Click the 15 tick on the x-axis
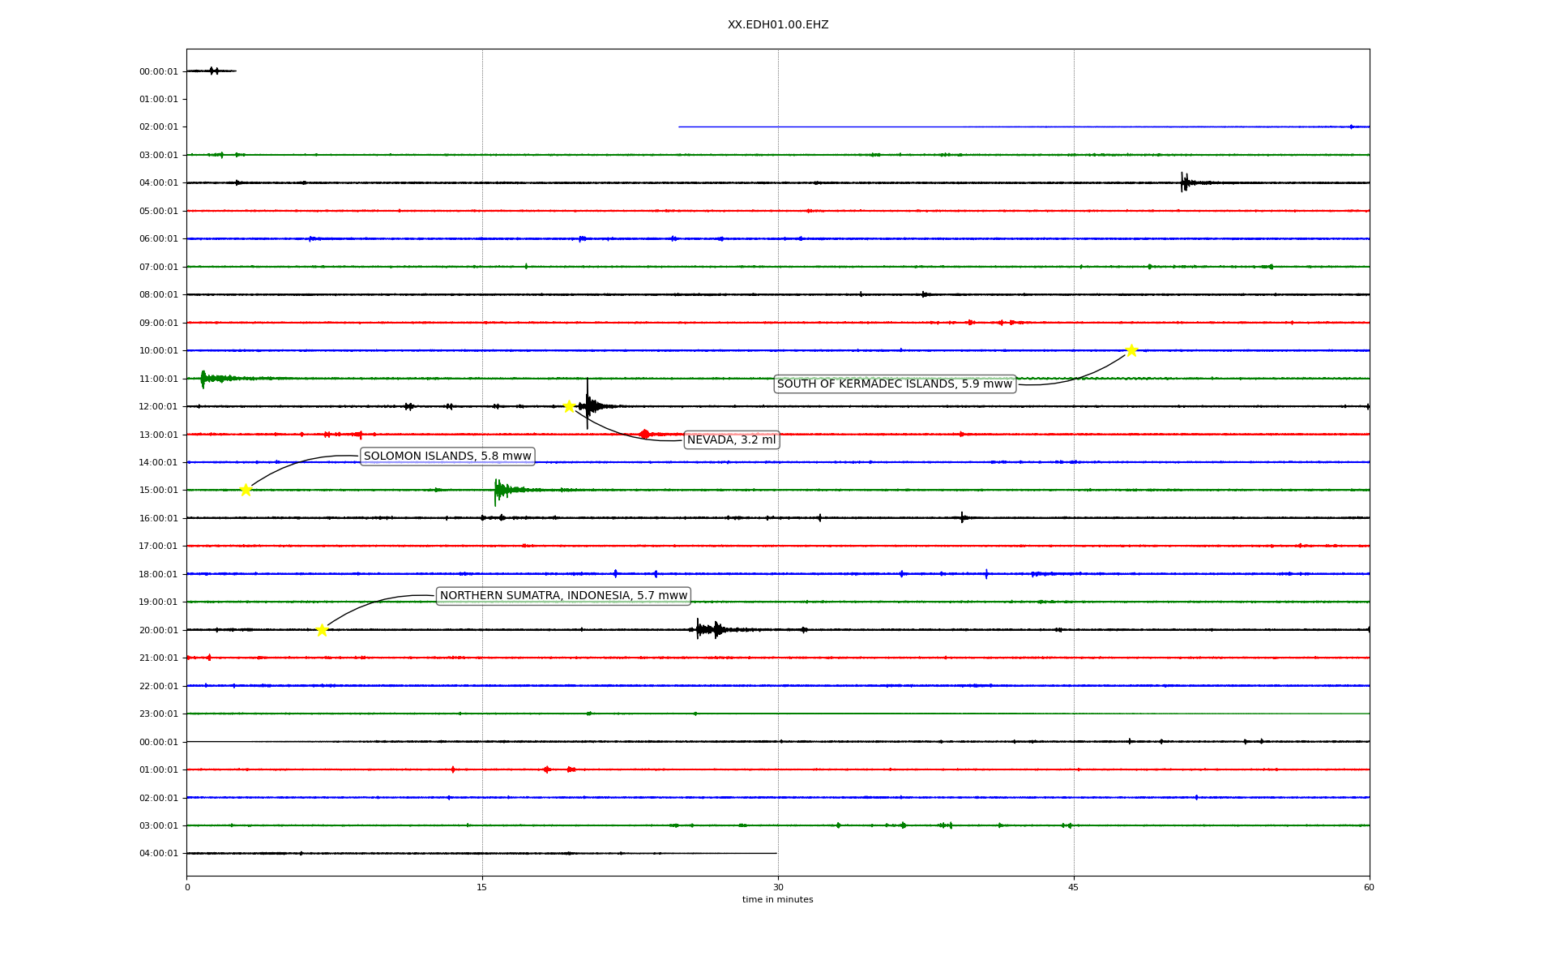Screen dimensions: 1556x973 point(482,887)
